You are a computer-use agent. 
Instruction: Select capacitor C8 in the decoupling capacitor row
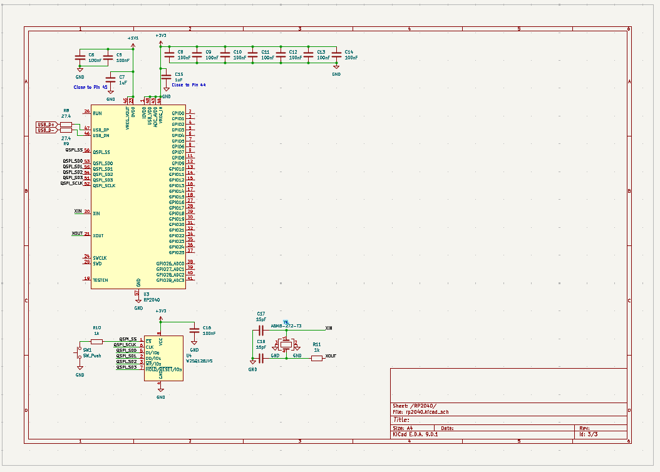(x=170, y=55)
